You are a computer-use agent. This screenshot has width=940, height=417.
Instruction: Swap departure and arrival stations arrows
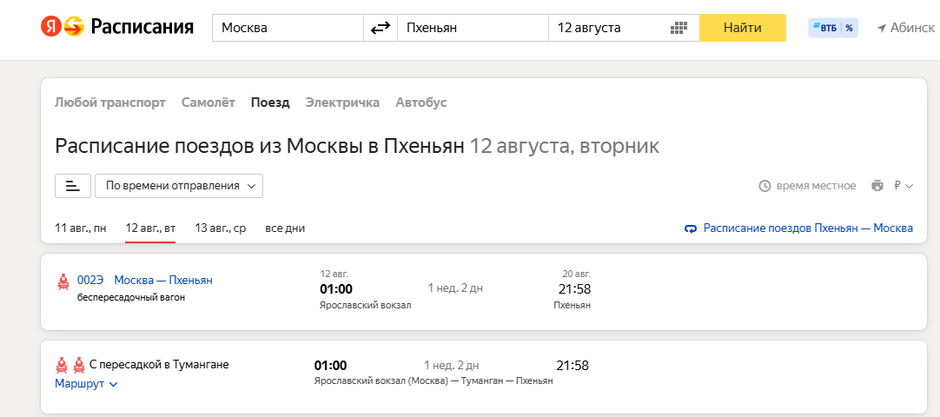380,28
